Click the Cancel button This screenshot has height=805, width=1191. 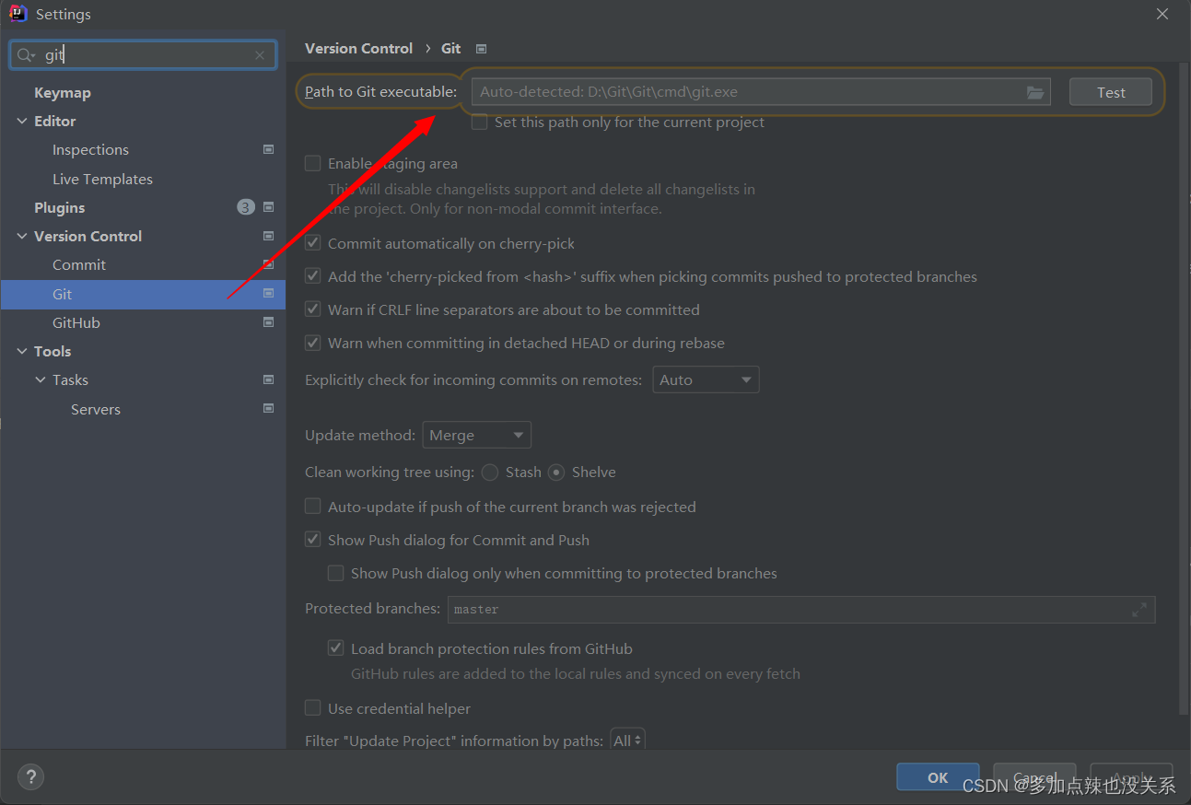point(1034,777)
